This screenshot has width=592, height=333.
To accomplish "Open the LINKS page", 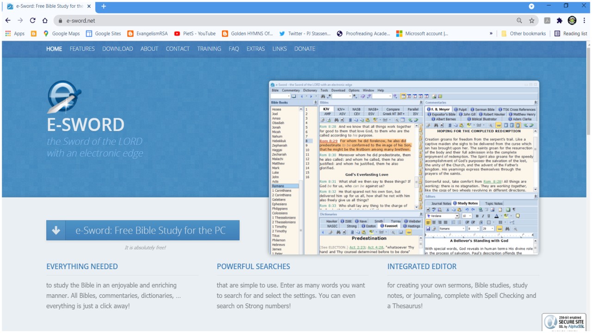I will tap(279, 49).
